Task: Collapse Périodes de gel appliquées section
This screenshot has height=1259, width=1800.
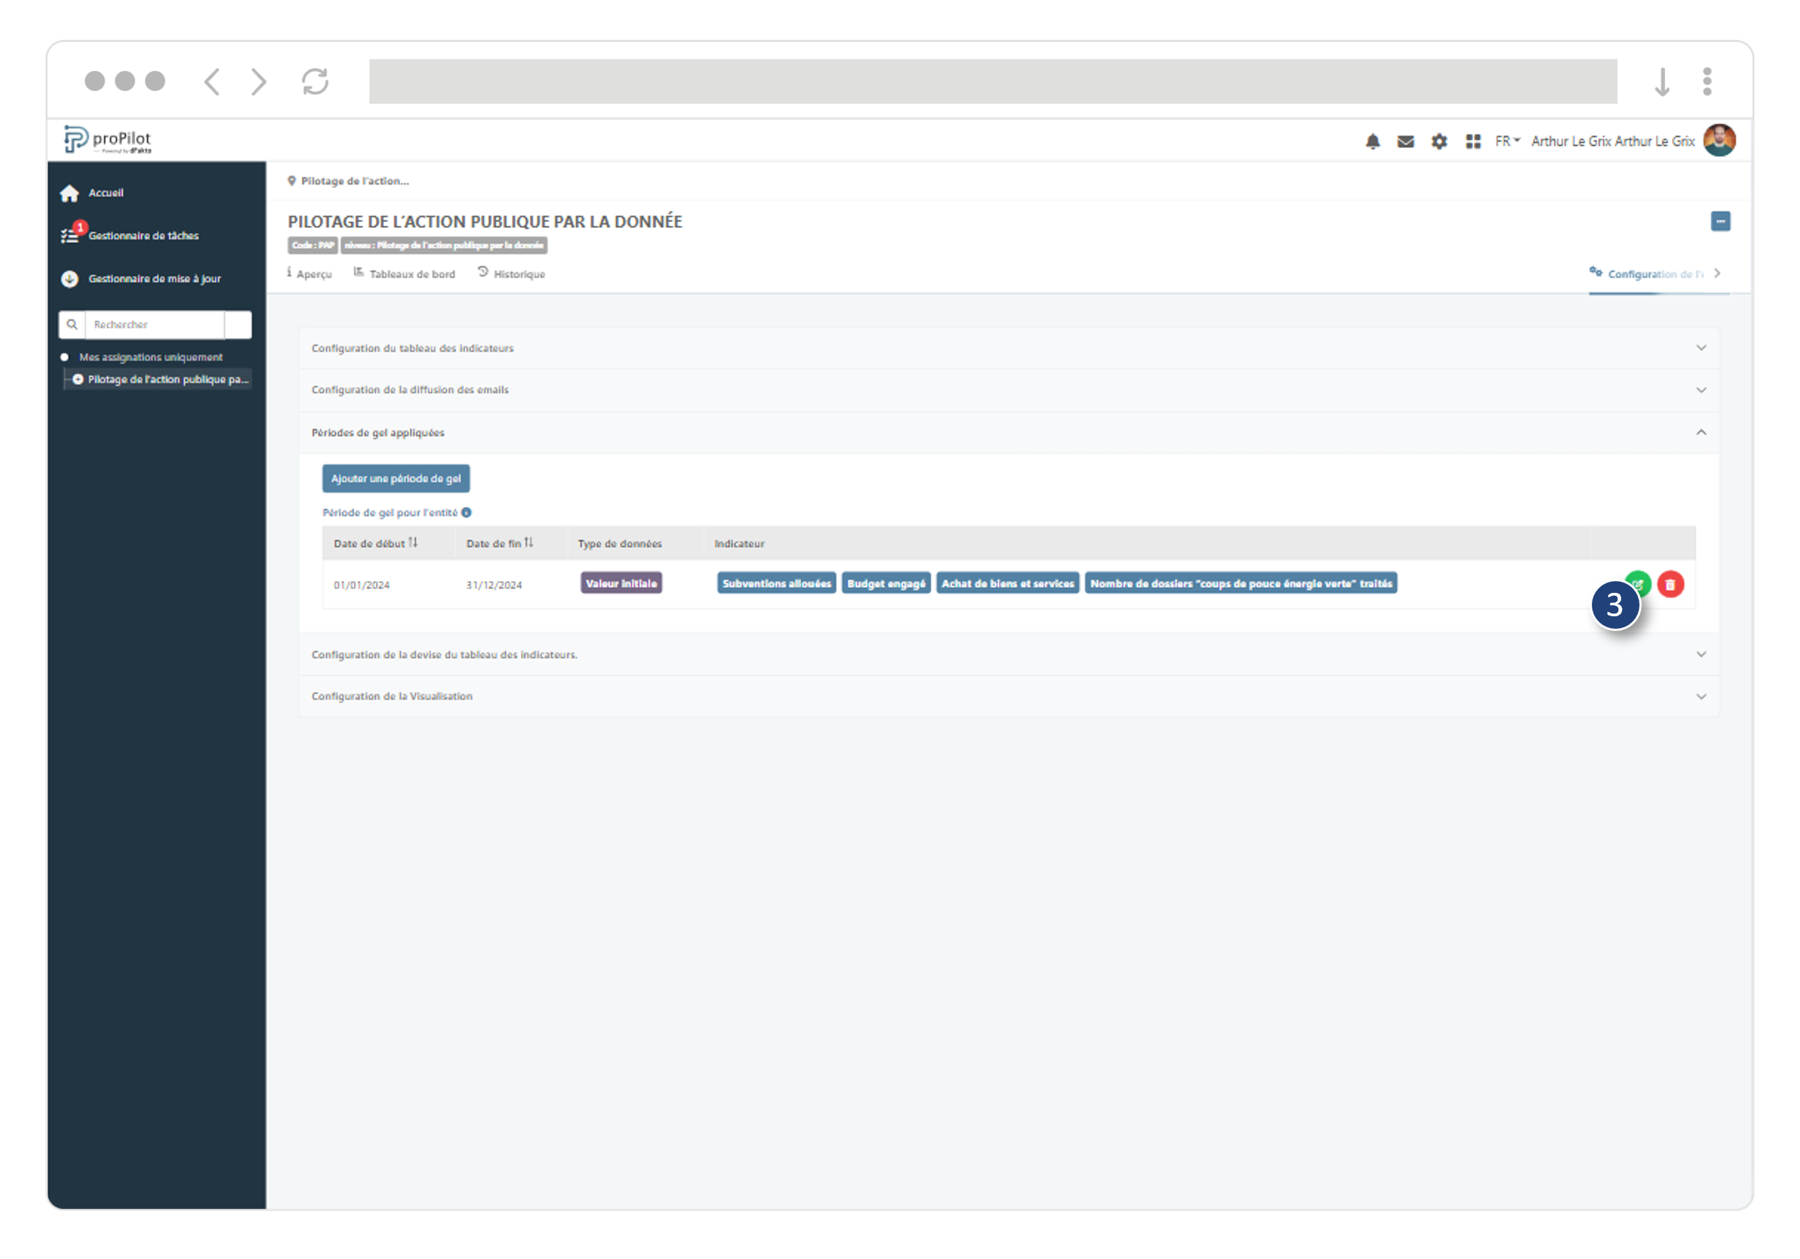Action: (1009, 432)
